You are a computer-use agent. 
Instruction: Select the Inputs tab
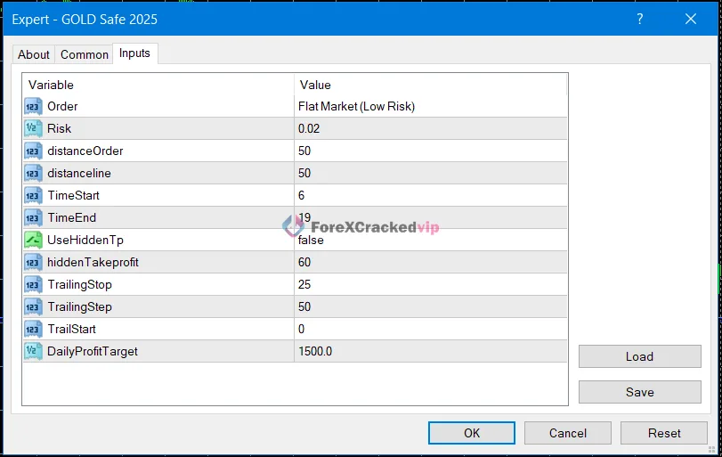(x=135, y=53)
